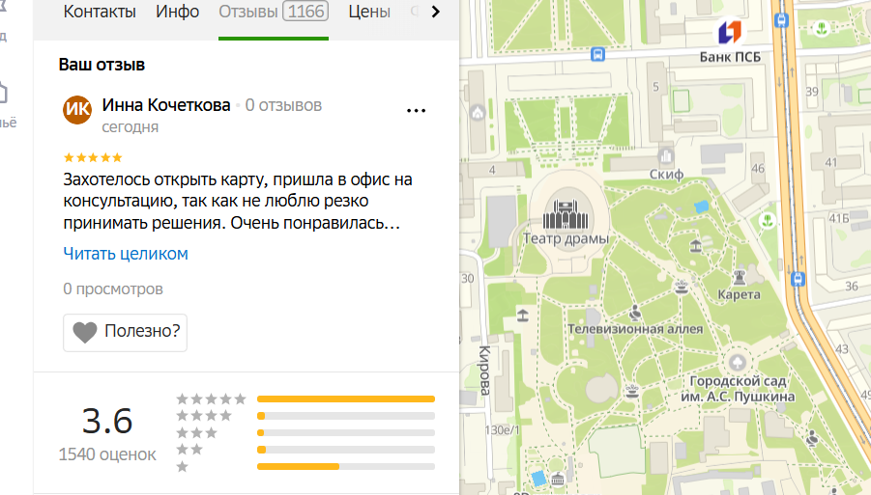Mark review with Полезно? button
Viewport: 871px width, 495px height.
125,333
